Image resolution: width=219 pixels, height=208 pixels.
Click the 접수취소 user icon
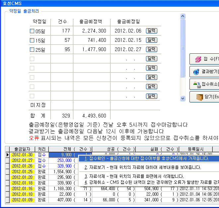click(x=197, y=85)
